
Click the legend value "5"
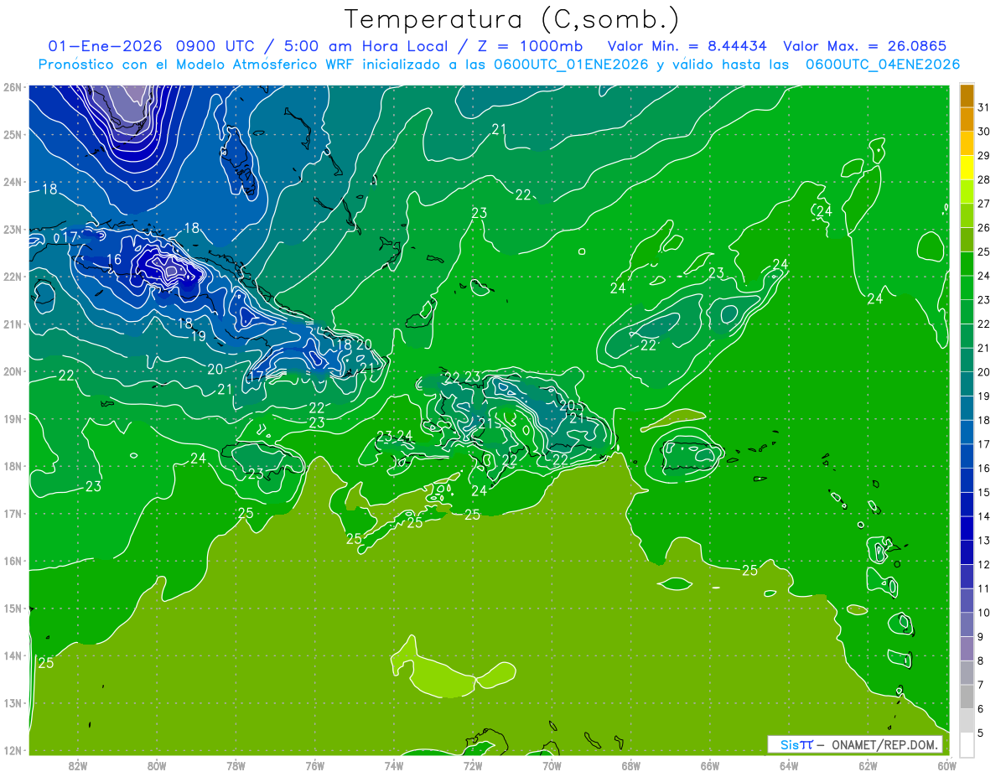[x=980, y=733]
